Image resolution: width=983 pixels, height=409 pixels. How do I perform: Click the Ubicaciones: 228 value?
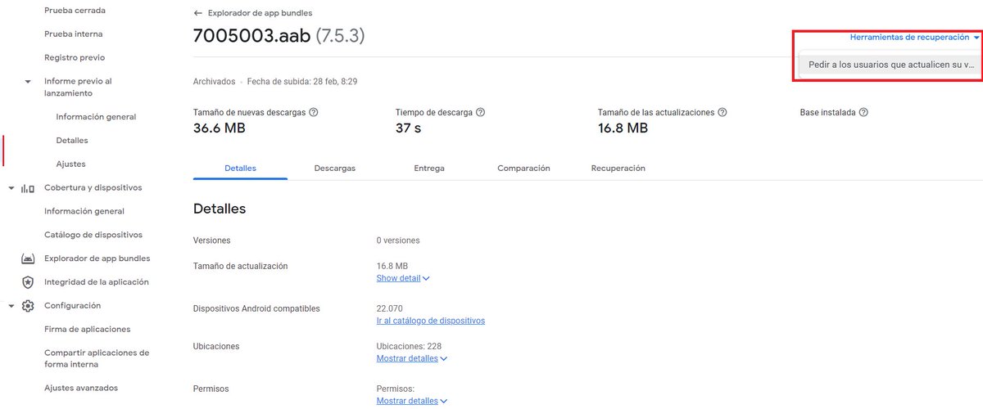tap(409, 346)
